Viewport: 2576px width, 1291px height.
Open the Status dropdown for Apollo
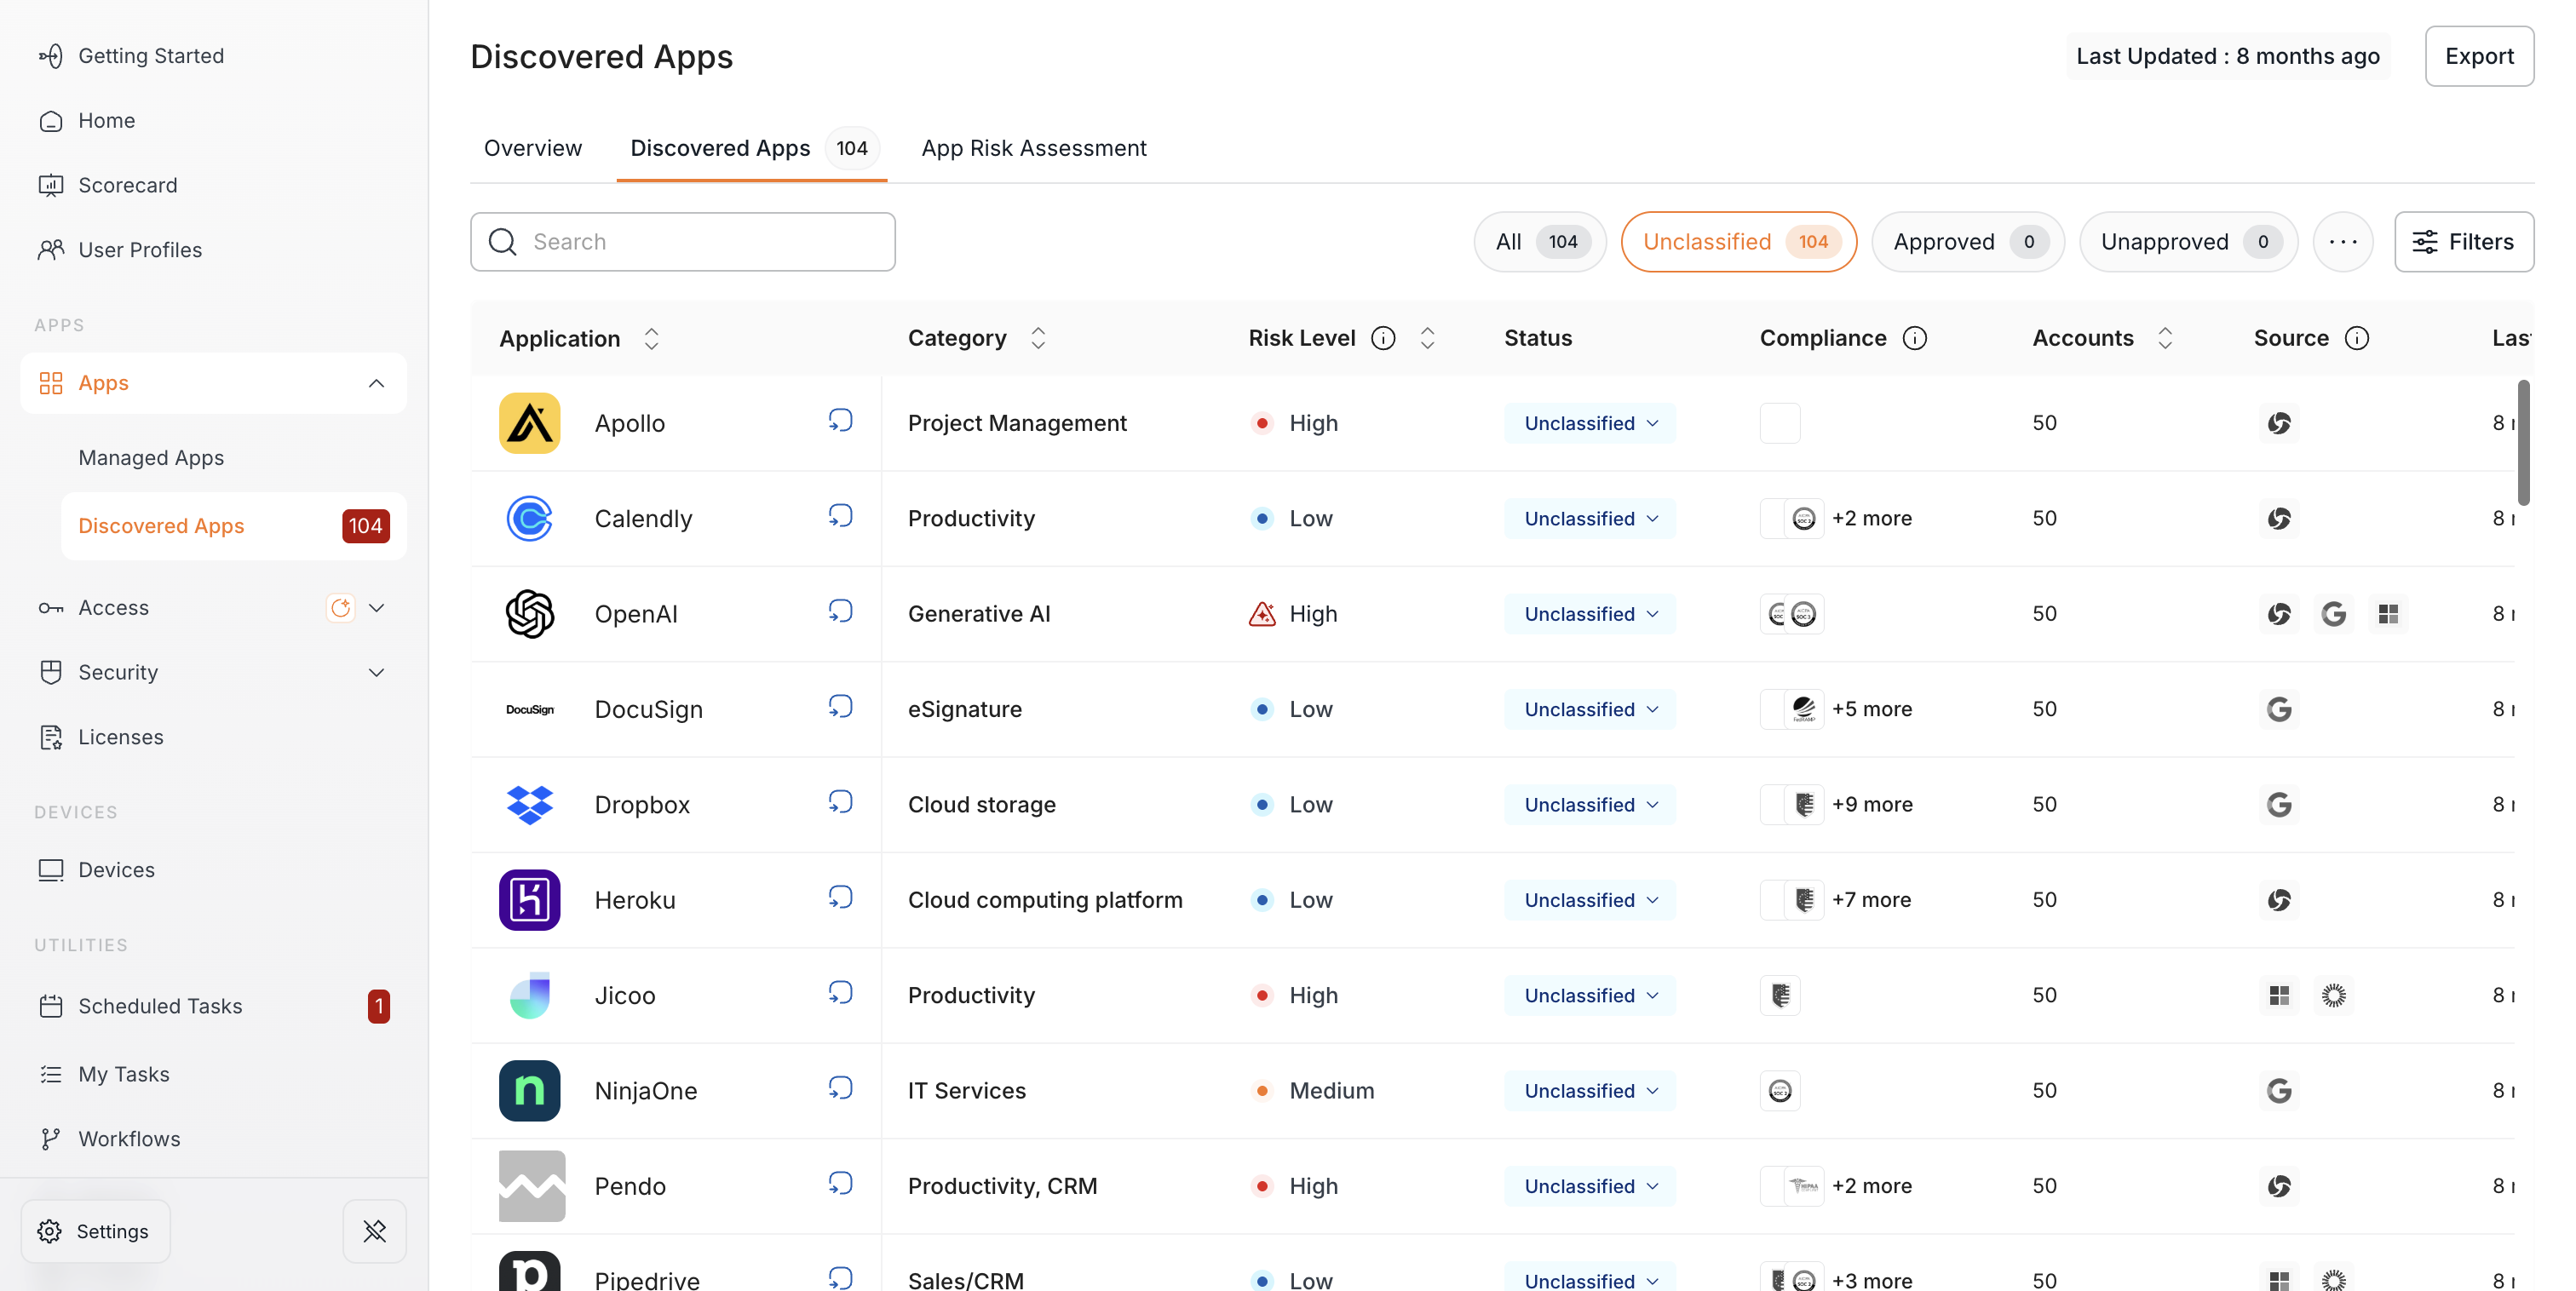pyautogui.click(x=1590, y=423)
